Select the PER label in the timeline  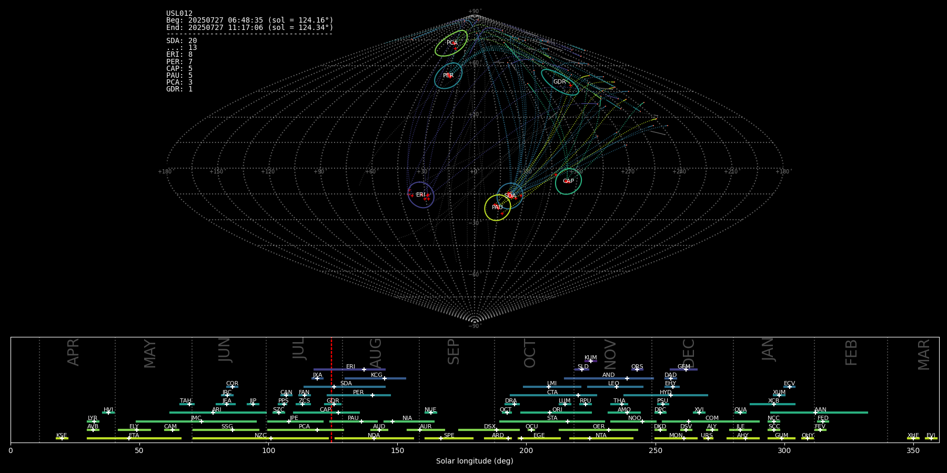(358, 393)
